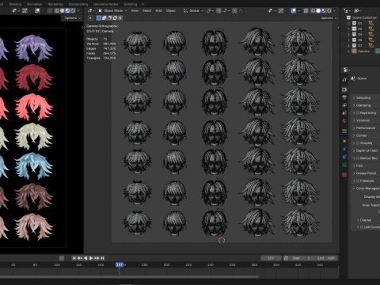Expand the 03 collection in outliner
The height and width of the screenshot is (285, 380).
click(x=348, y=28)
